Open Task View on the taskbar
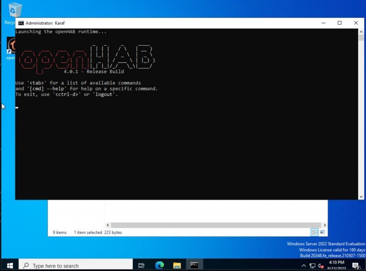The image size is (366, 271). (x=141, y=265)
